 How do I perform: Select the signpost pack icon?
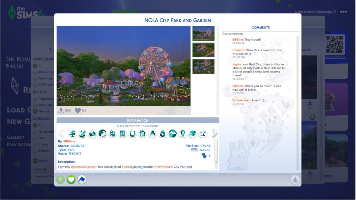coord(72,134)
